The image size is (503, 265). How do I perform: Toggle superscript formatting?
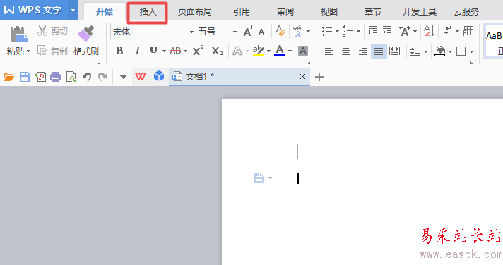click(x=199, y=51)
